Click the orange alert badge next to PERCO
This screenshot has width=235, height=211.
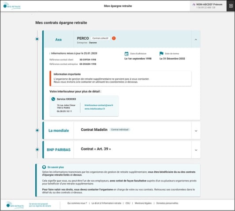tap(114, 38)
